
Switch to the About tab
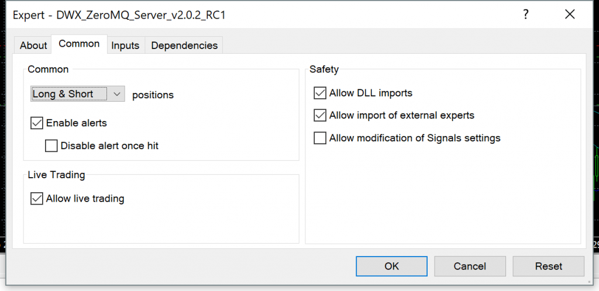pos(33,46)
